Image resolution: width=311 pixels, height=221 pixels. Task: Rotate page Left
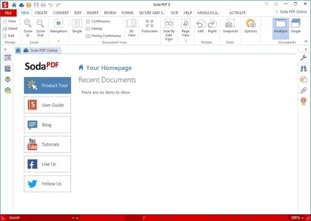click(x=200, y=26)
